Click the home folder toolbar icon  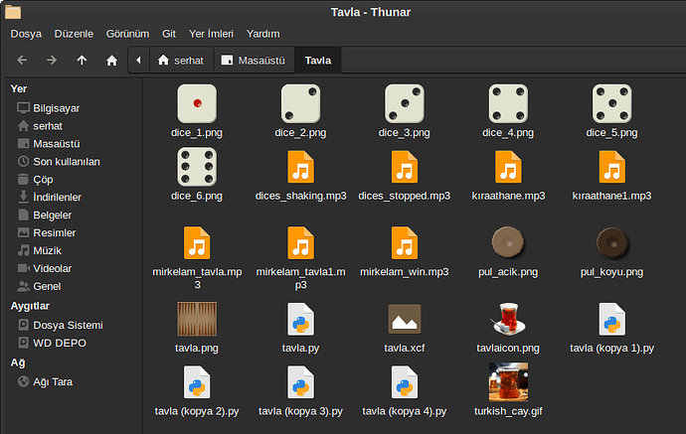pos(111,61)
